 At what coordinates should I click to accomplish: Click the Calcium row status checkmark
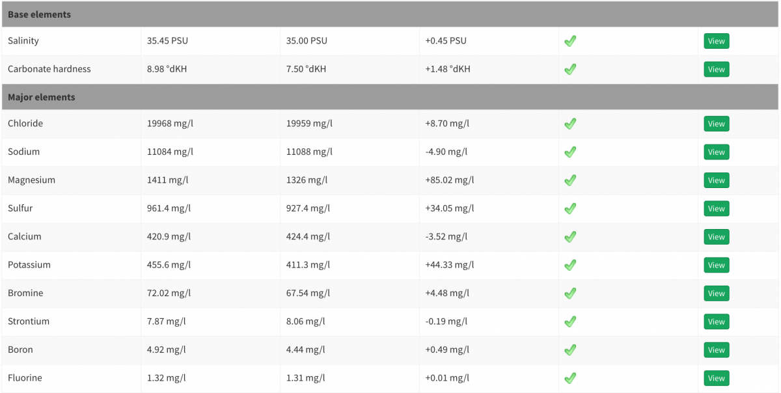click(570, 237)
